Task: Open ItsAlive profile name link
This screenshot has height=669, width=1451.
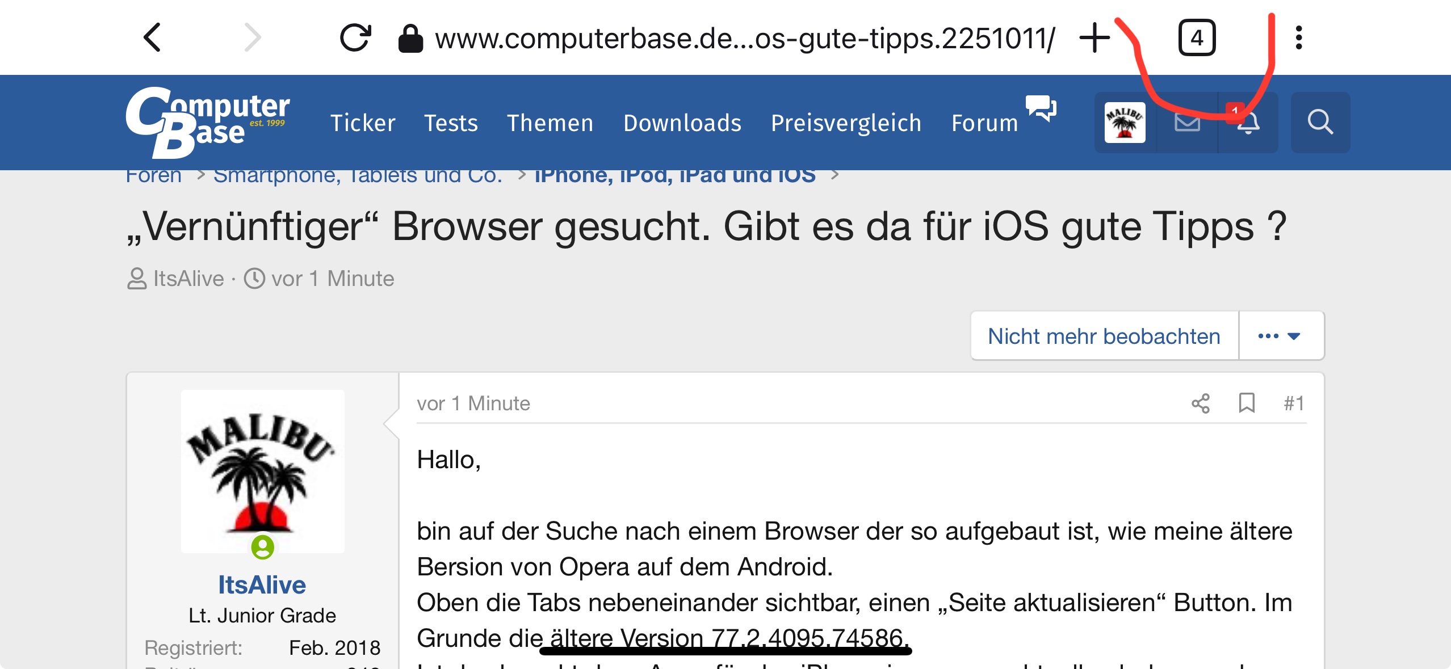Action: point(262,584)
